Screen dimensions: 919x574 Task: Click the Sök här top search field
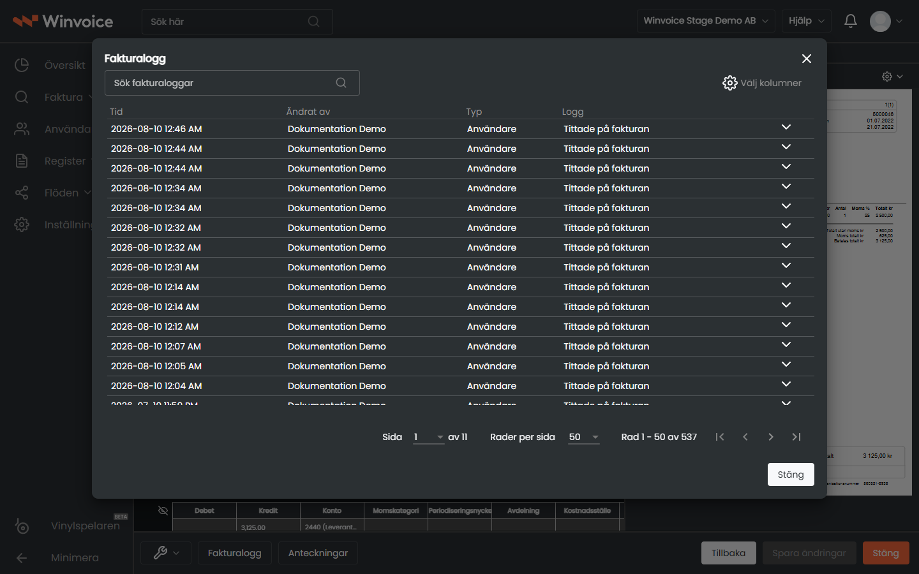click(x=237, y=22)
